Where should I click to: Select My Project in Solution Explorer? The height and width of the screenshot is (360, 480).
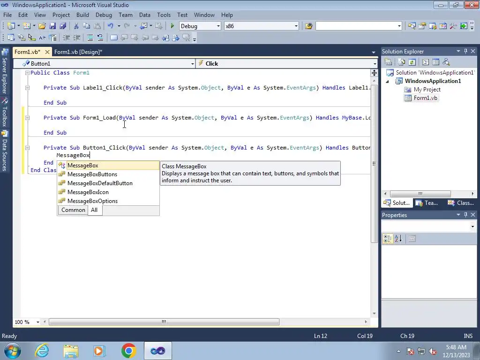pos(427,90)
